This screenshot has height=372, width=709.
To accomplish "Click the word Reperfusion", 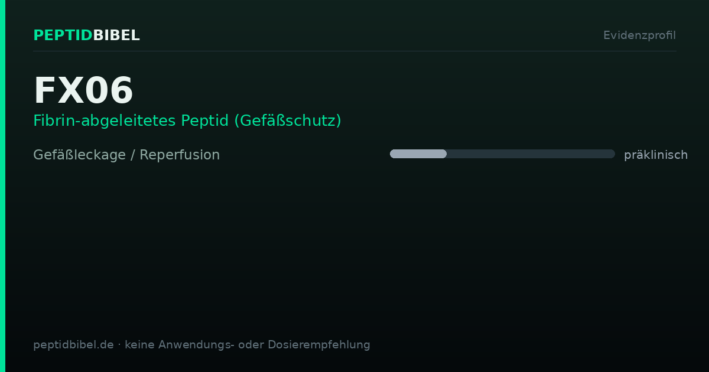I will point(180,155).
